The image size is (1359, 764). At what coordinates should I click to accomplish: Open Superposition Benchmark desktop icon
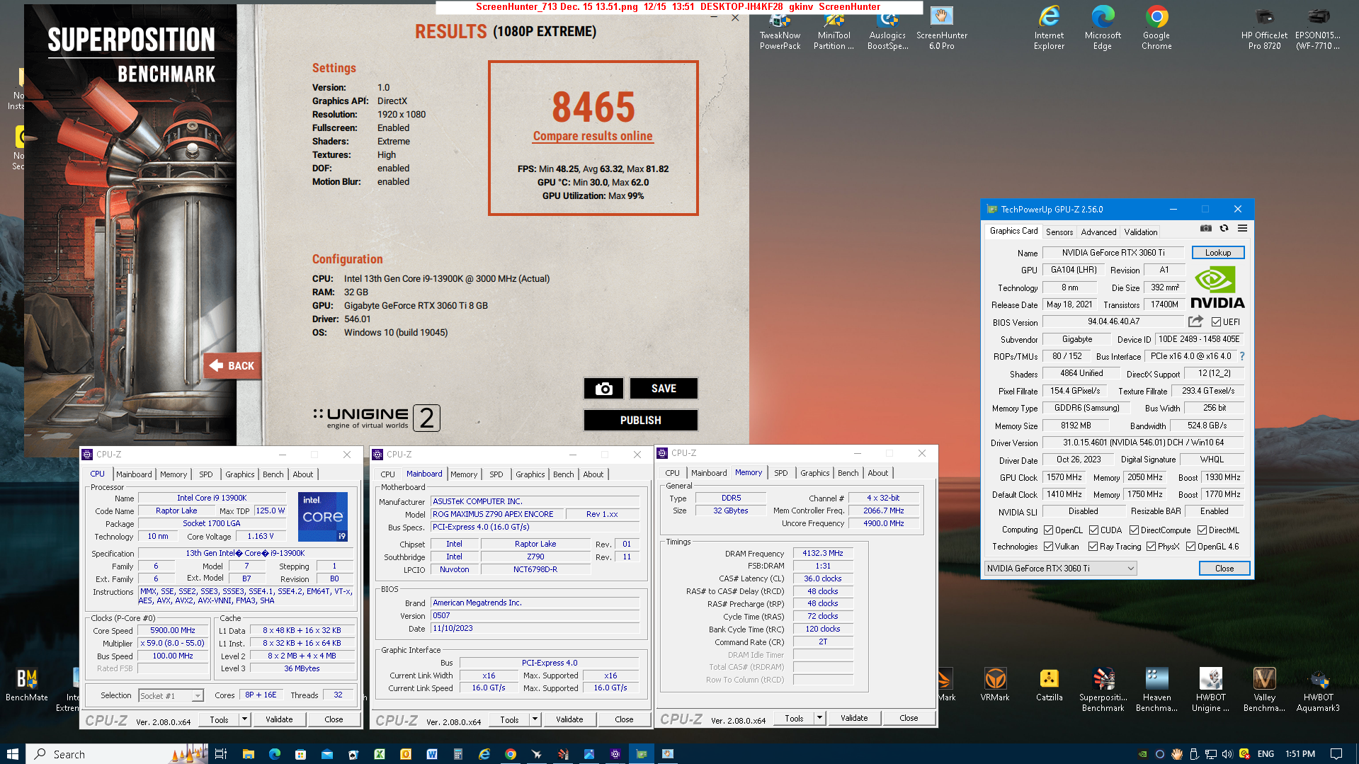pos(1103,689)
